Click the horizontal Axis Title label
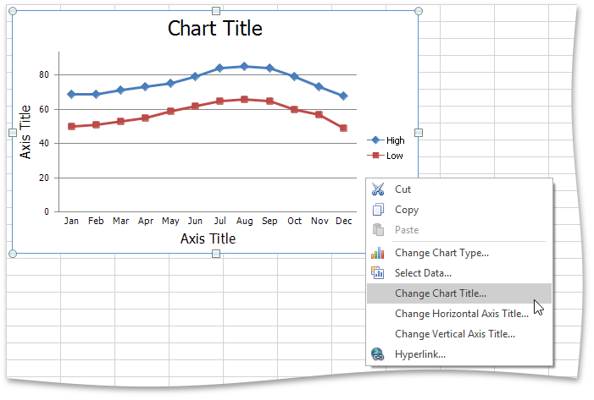Image resolution: width=594 pixels, height=400 pixels. [208, 238]
